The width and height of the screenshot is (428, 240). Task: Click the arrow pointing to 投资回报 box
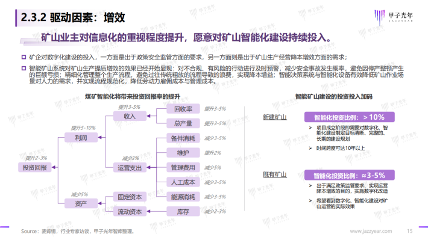[x=54, y=167]
